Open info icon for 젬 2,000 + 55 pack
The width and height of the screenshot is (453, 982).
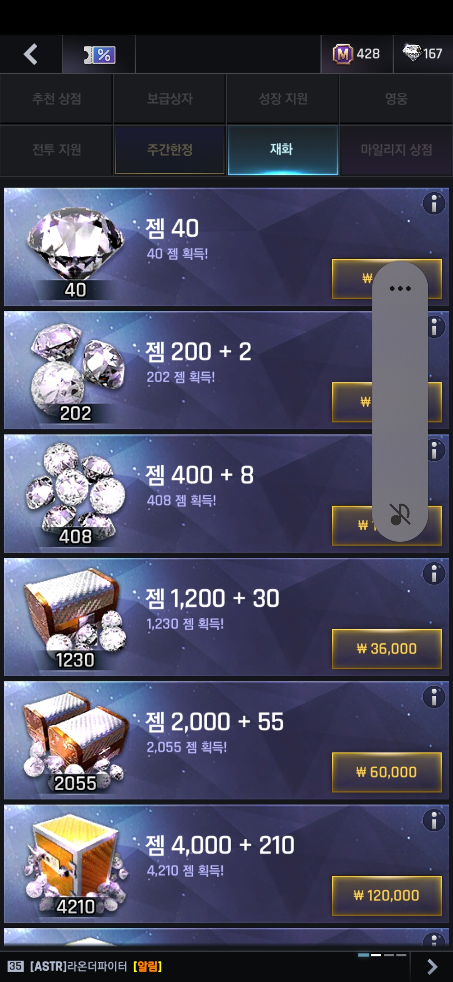point(434,697)
